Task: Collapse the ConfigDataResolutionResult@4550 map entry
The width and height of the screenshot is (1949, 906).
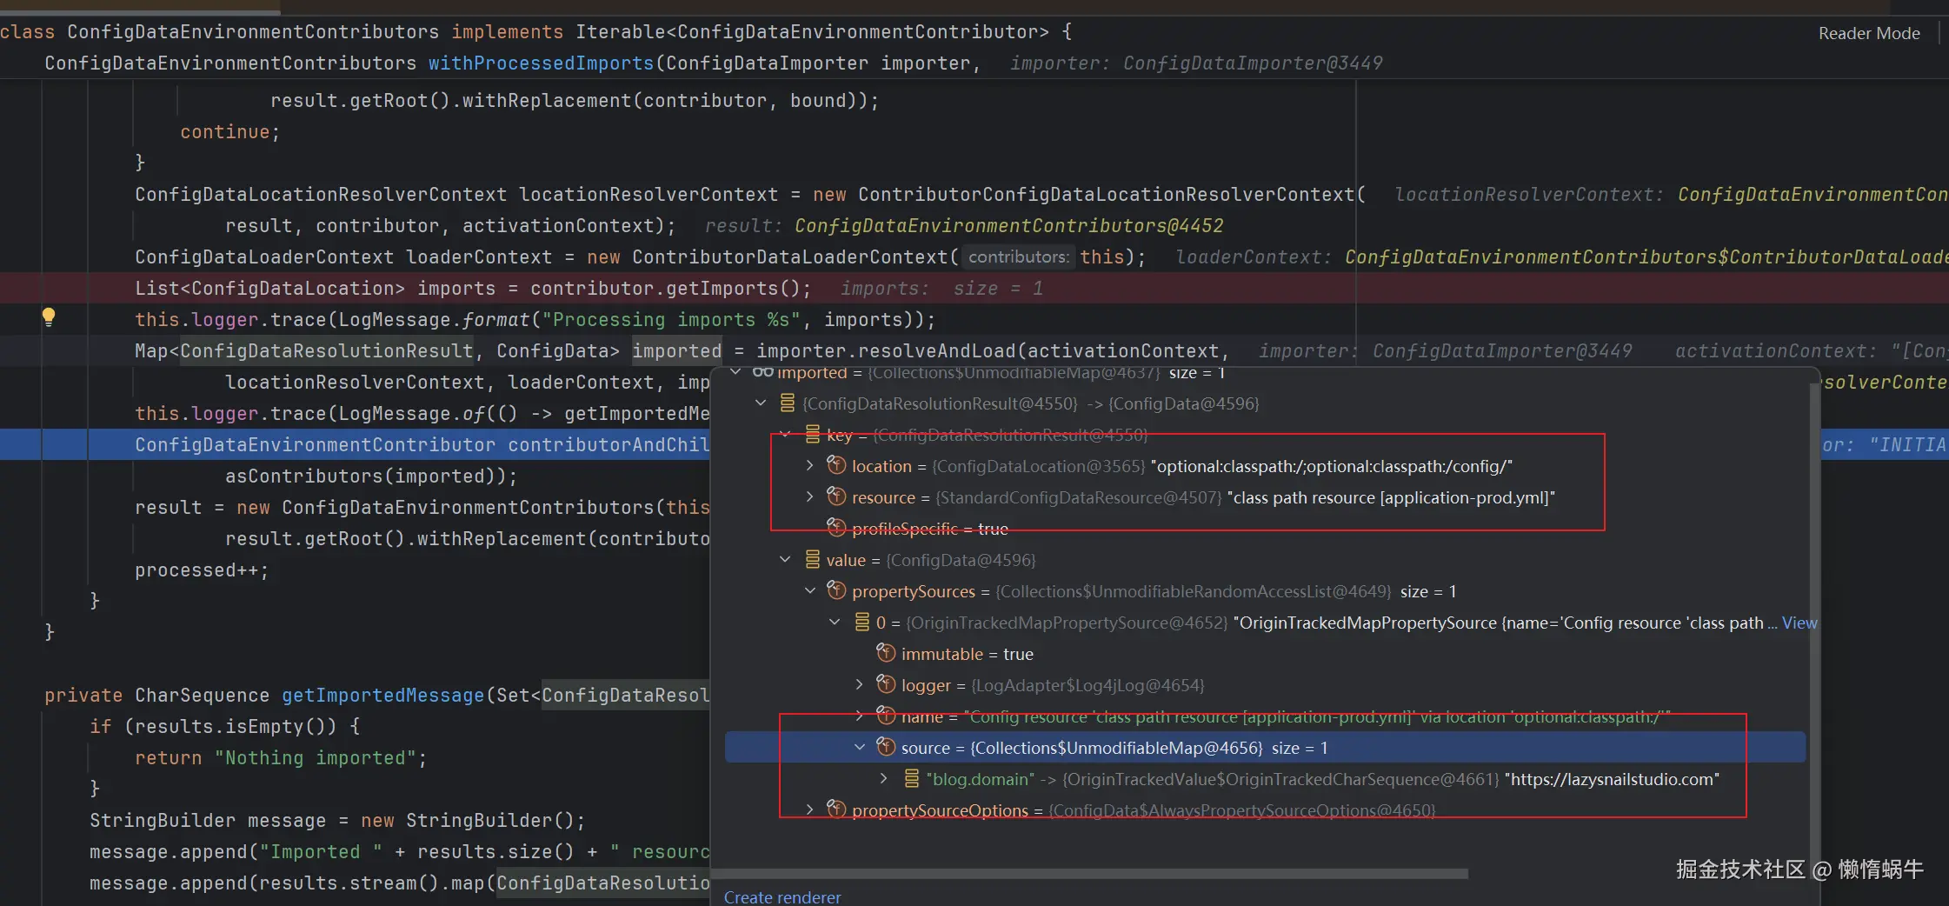Action: [761, 403]
